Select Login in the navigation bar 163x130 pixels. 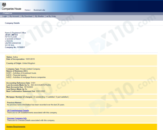point(5,16)
